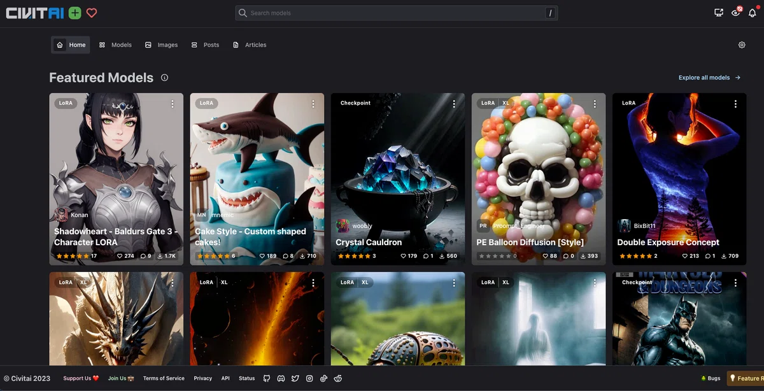Click the heart support icon in the header
Screen dimensions: 764x391
click(92, 13)
